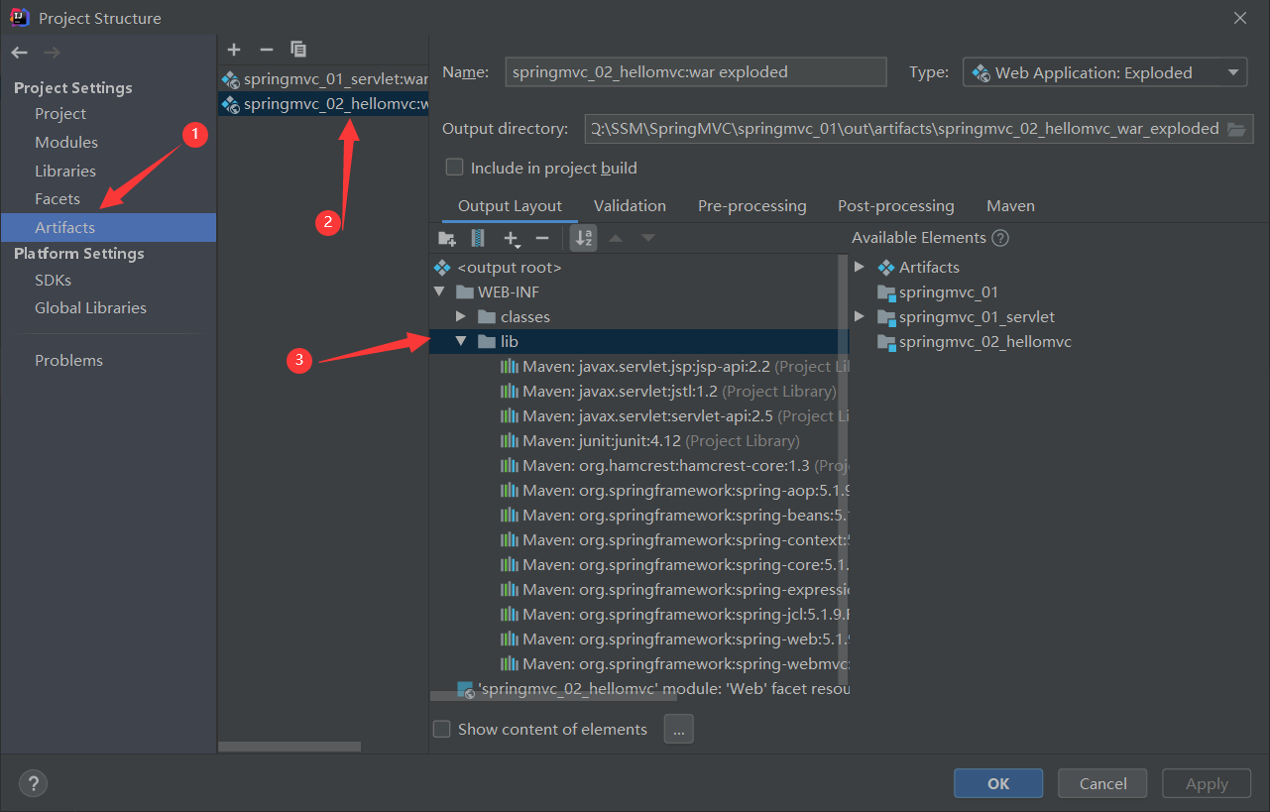Click the Move Down arrow icon
The width and height of the screenshot is (1270, 812).
click(648, 238)
